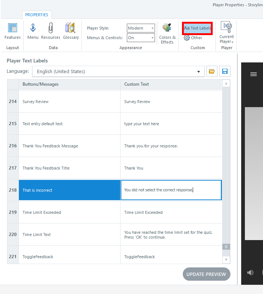Viewport: 263px width, 294px height.
Task: Save text labels with disk icon
Action: pos(225,71)
